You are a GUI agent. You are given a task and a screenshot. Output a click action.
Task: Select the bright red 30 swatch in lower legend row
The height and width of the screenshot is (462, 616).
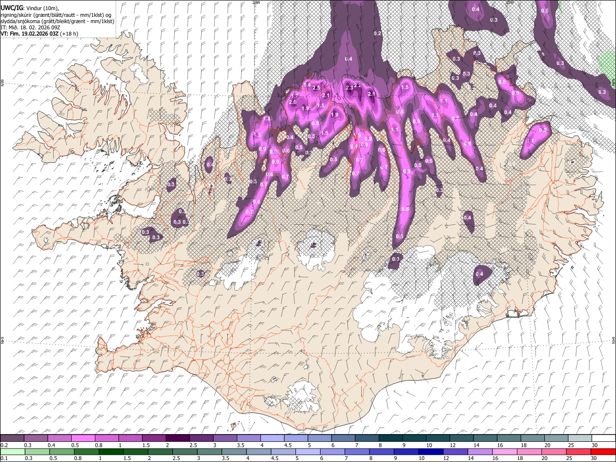coord(603,451)
